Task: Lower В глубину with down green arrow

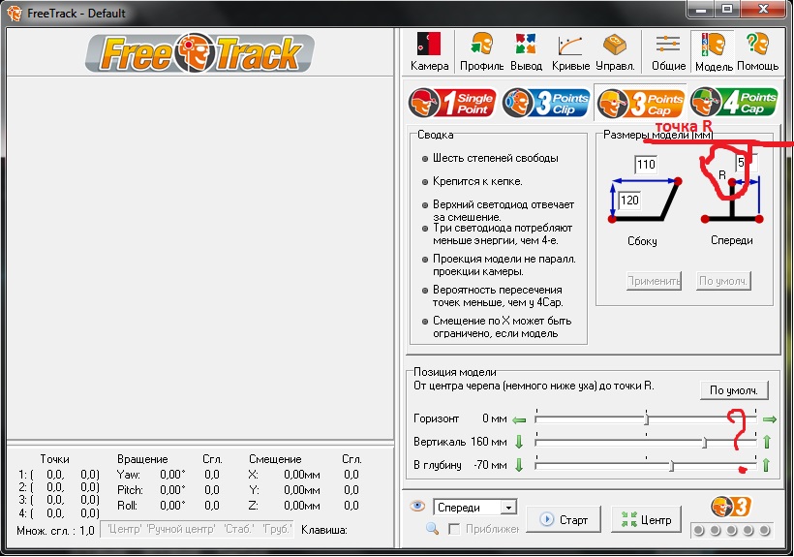Action: click(x=519, y=465)
